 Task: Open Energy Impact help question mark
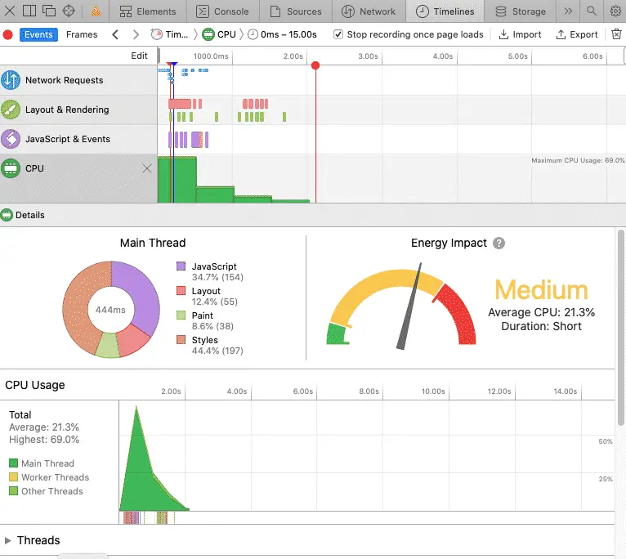499,244
